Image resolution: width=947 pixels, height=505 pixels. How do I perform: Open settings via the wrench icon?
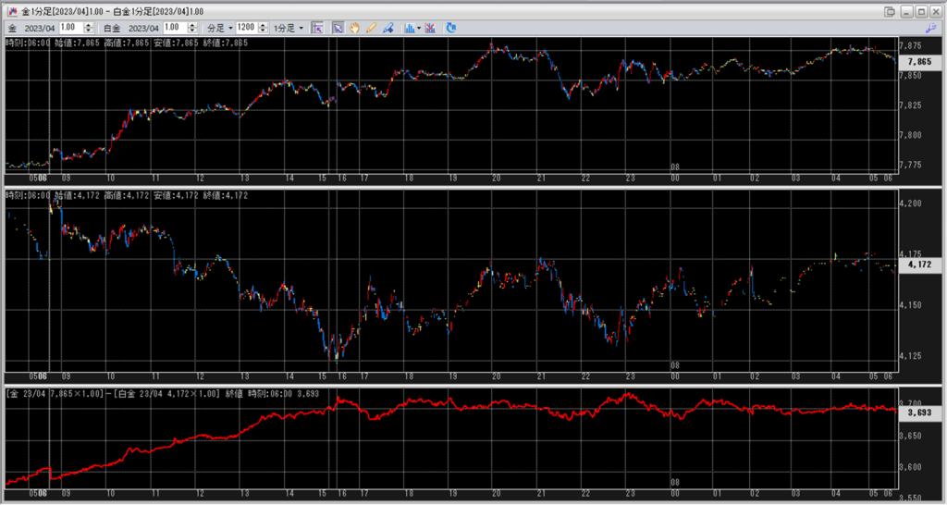[930, 28]
